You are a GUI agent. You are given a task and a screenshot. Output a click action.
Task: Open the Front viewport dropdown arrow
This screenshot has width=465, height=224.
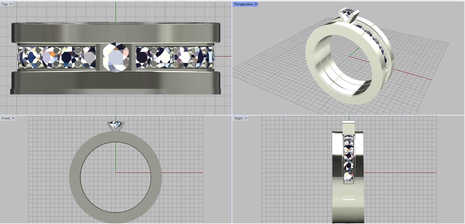(13, 118)
